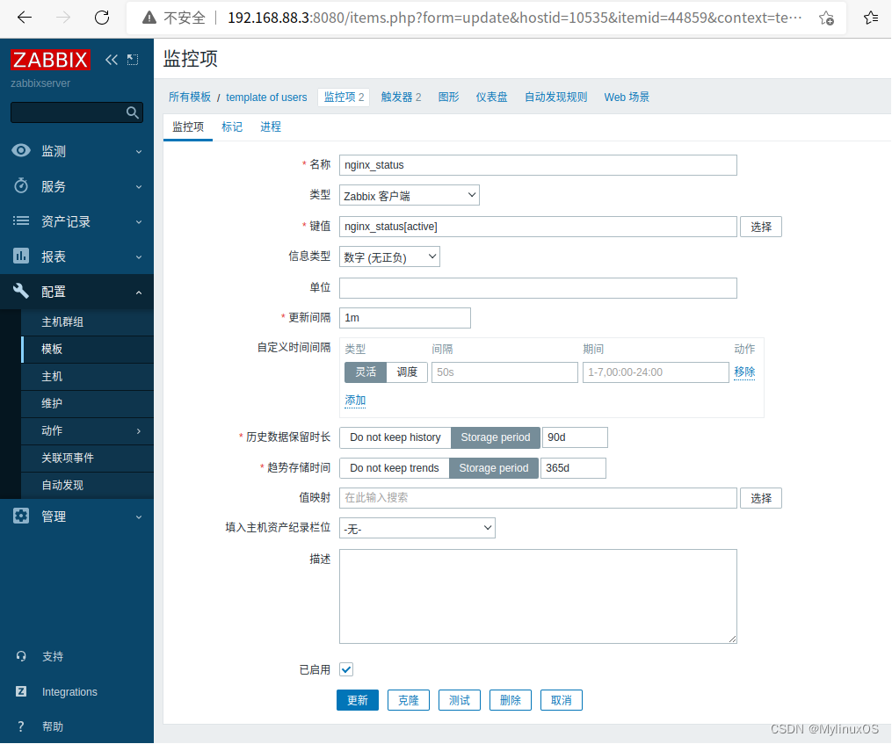Choose trends Storage period option

coord(493,468)
